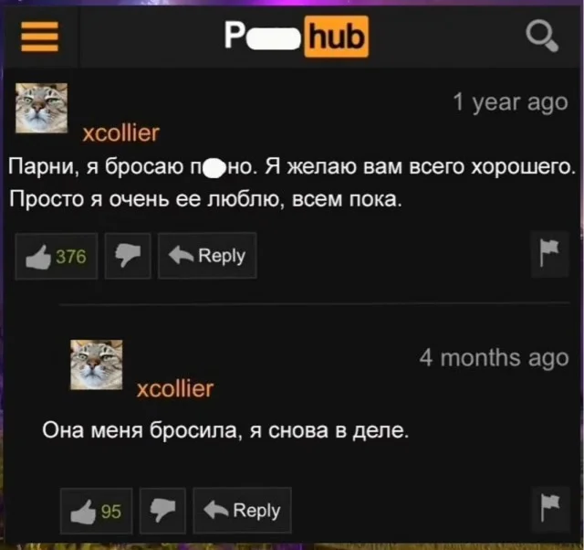Go to homepage via the hub logo
The width and height of the screenshot is (584, 550).
297,37
